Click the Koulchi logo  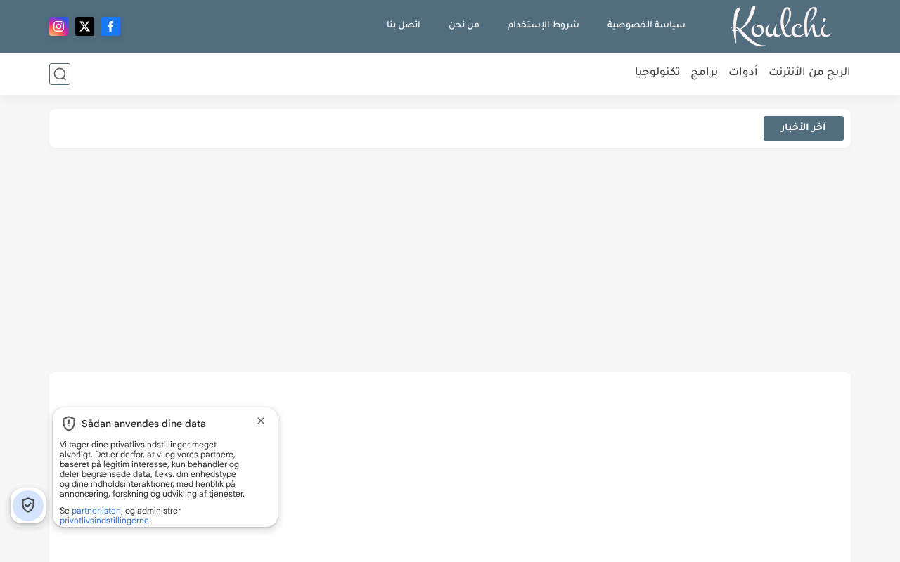point(781,26)
